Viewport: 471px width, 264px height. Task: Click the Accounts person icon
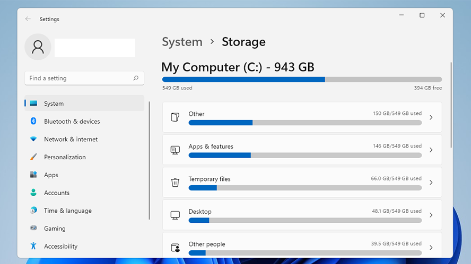pos(33,193)
